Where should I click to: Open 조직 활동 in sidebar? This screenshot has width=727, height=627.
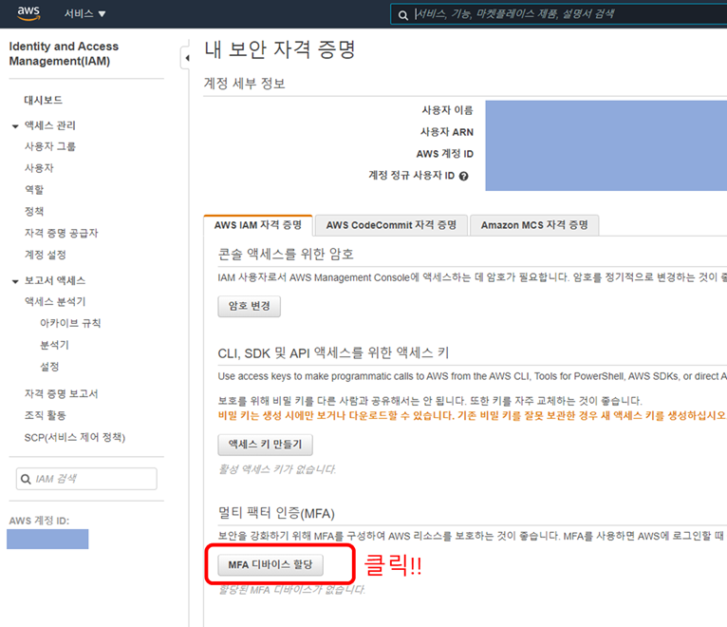pyautogui.click(x=46, y=415)
